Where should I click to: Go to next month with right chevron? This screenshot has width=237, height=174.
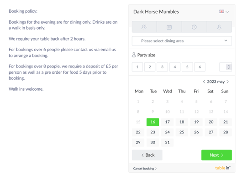click(227, 82)
